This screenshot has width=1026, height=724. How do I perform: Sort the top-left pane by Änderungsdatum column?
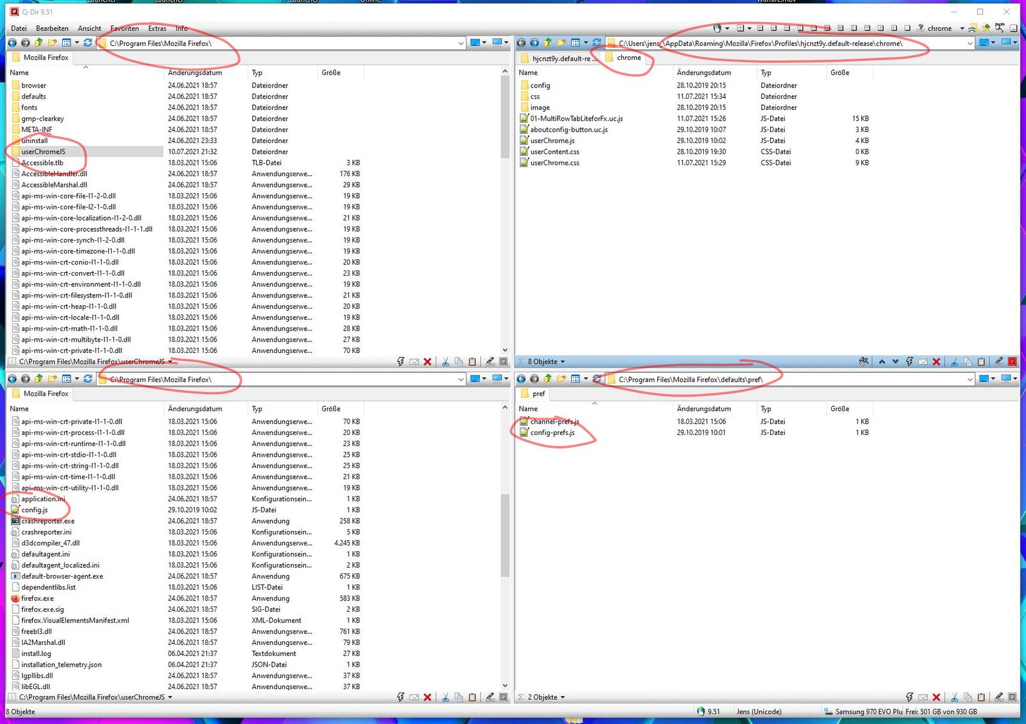pyautogui.click(x=195, y=72)
